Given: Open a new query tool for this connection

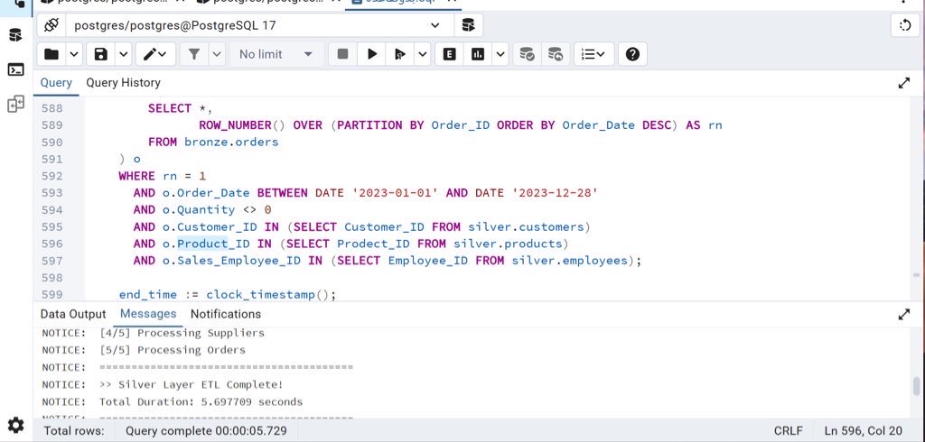Looking at the screenshot, I should (x=469, y=25).
